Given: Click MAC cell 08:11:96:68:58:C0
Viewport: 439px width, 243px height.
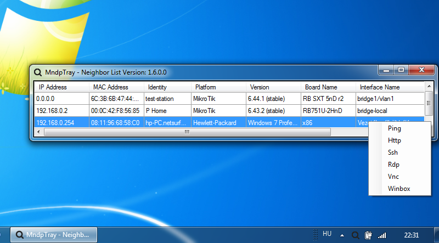Looking at the screenshot, I should tap(116, 123).
